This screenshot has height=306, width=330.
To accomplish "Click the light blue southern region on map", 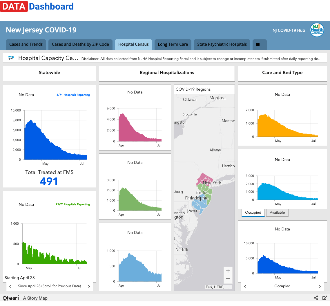I will click(199, 204).
